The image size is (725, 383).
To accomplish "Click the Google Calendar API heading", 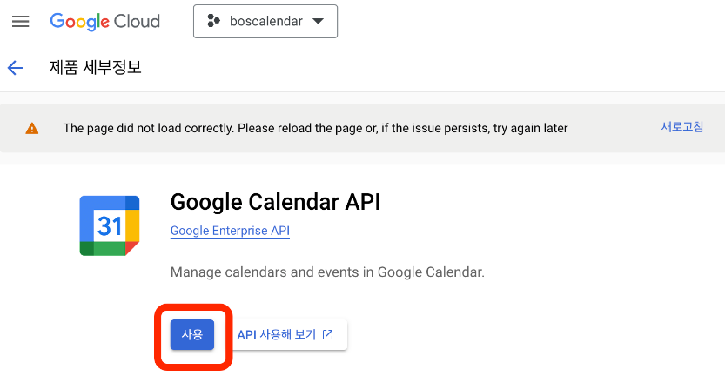I will [275, 202].
